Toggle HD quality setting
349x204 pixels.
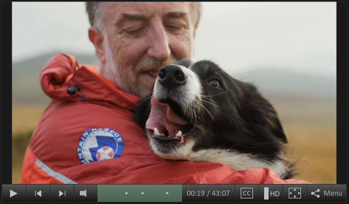271,193
